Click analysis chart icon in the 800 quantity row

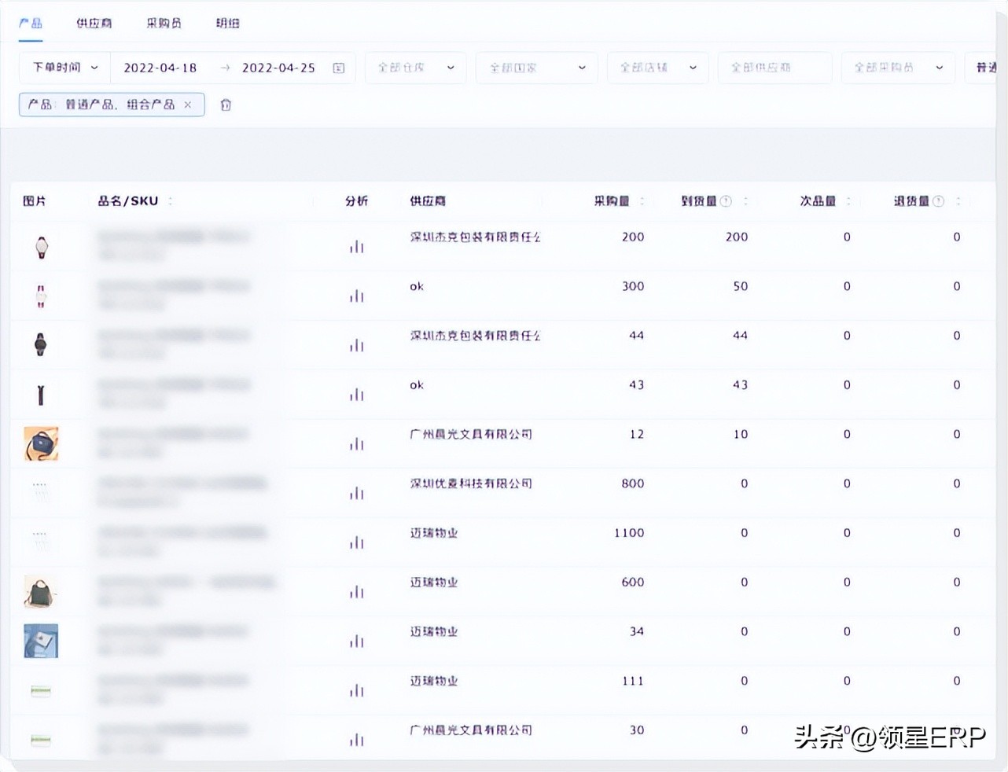coord(357,494)
